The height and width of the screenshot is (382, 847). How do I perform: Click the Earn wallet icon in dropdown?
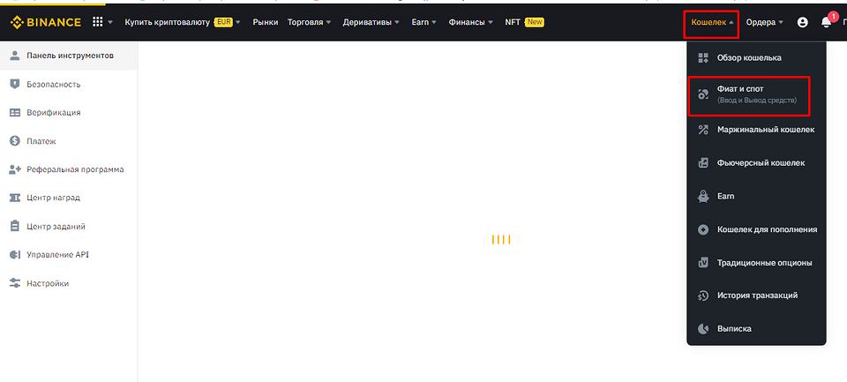[703, 196]
